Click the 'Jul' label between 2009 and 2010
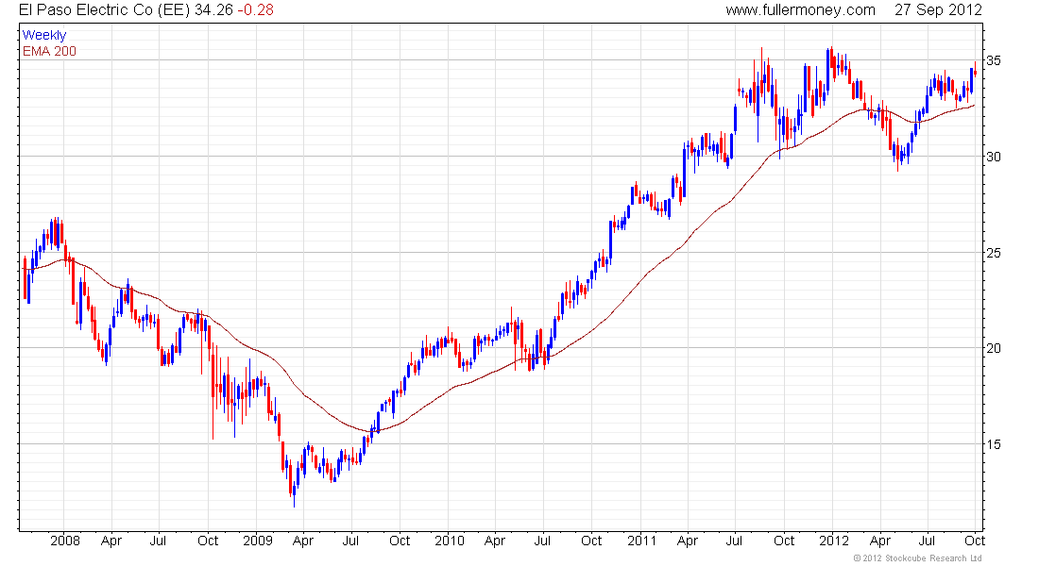Screen dimensions: 1039x566 pyautogui.click(x=349, y=541)
